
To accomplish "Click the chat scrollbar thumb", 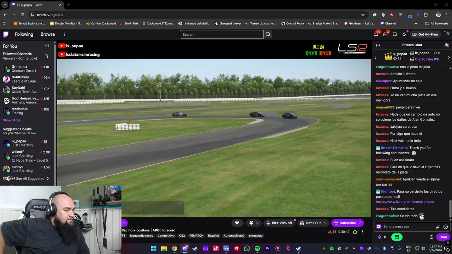I will [x=450, y=209].
